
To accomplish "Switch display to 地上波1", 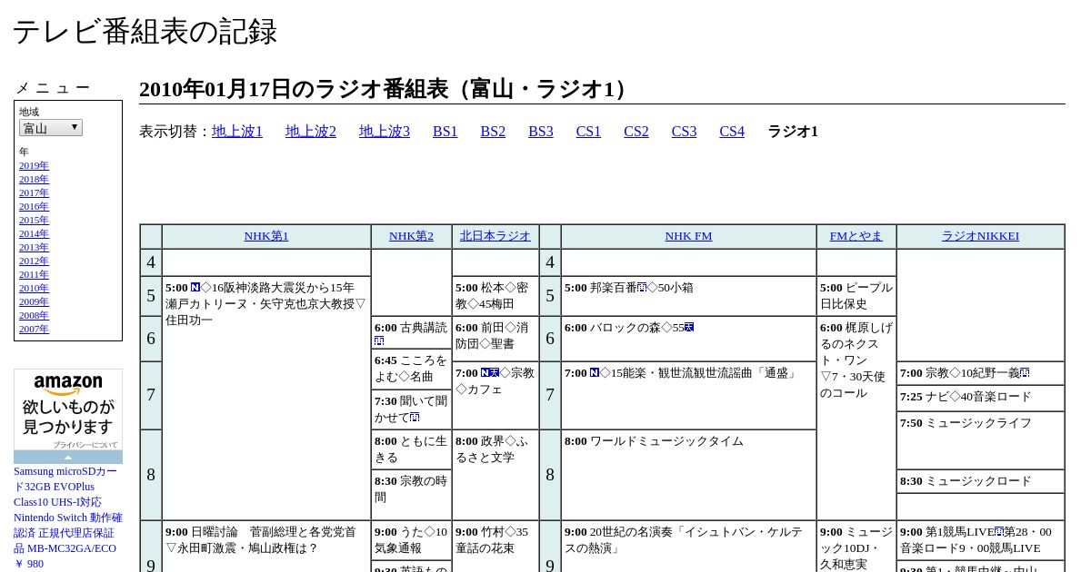I will pyautogui.click(x=237, y=132).
